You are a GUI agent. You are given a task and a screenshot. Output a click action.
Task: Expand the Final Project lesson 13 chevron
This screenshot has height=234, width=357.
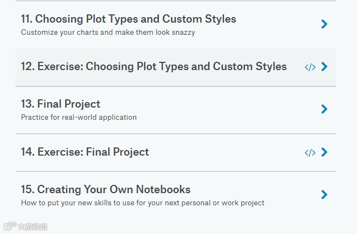pos(324,109)
